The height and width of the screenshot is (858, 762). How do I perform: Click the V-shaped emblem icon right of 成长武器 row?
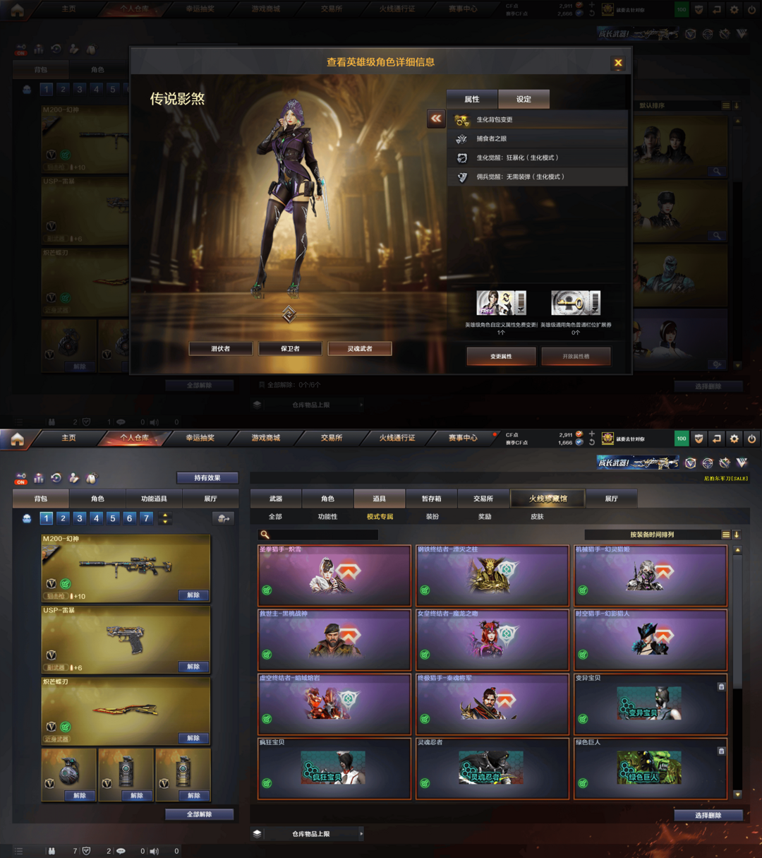pyautogui.click(x=742, y=463)
